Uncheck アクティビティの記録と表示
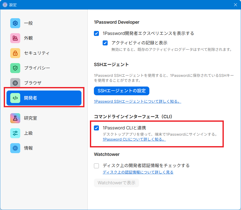 (105, 43)
